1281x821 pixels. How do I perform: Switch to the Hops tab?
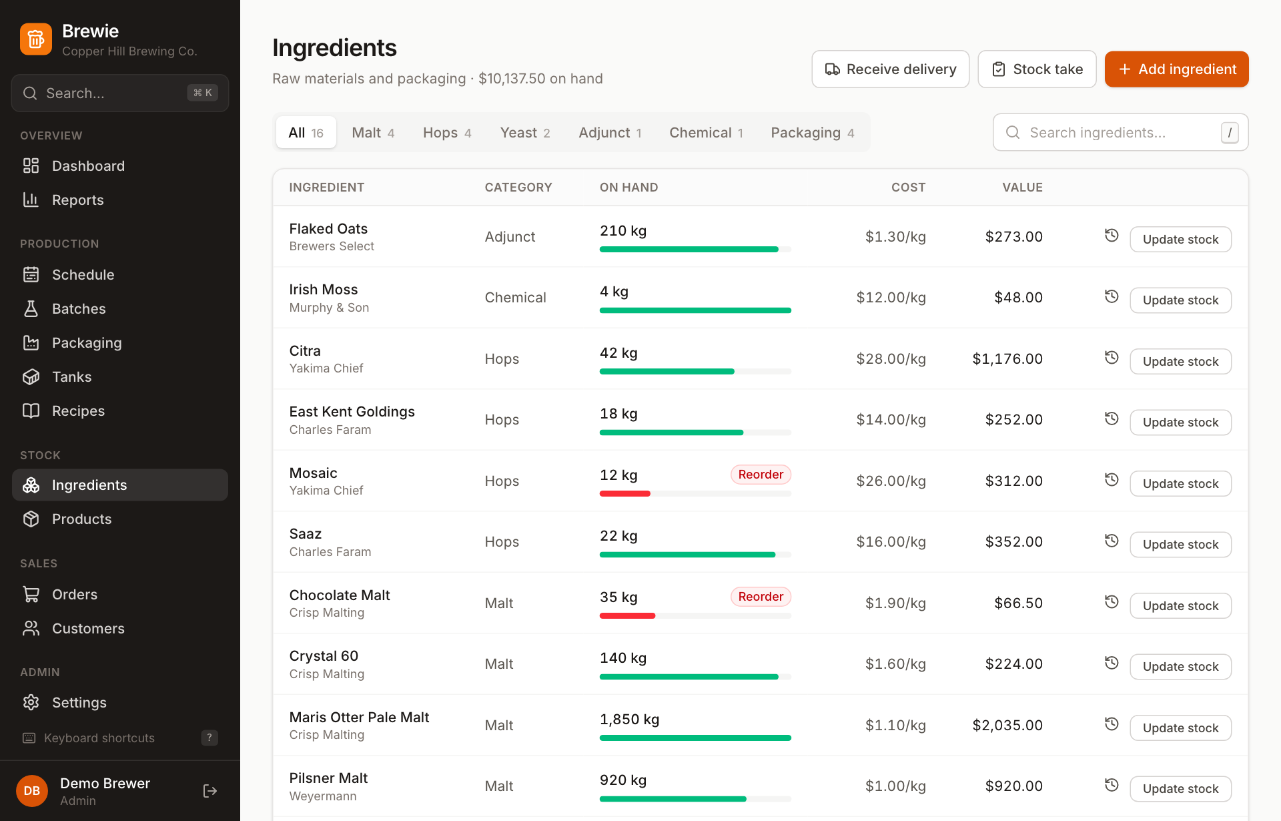tap(447, 132)
